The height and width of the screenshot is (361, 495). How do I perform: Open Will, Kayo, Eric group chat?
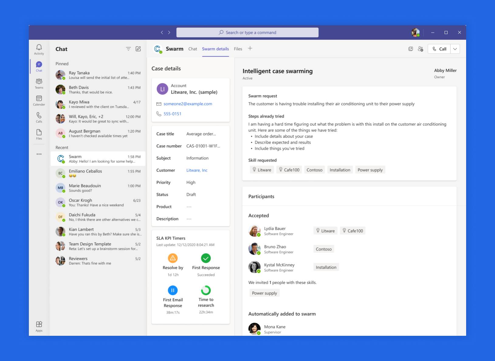(x=98, y=119)
